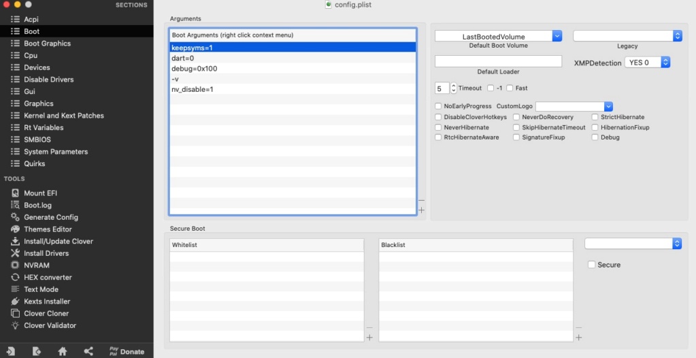Click the minus icon beside Blacklist table
The width and height of the screenshot is (696, 358).
tap(579, 328)
